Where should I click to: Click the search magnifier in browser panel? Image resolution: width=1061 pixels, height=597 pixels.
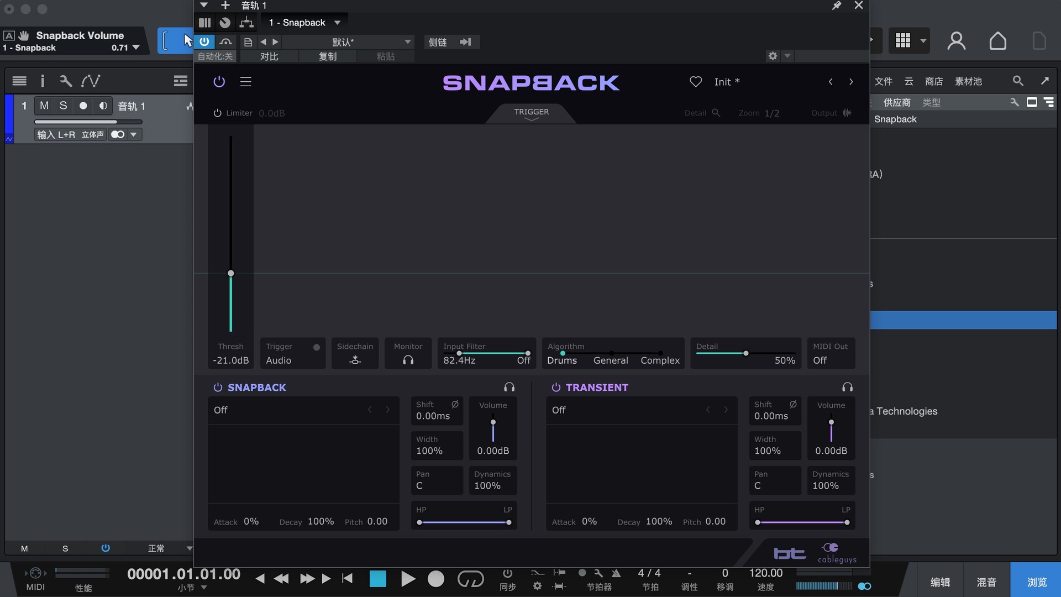click(1018, 81)
